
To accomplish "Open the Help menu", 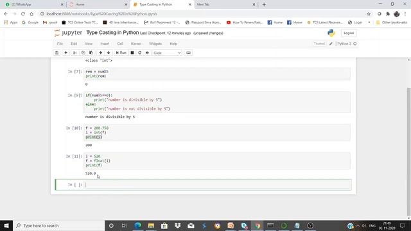I will coord(173,44).
